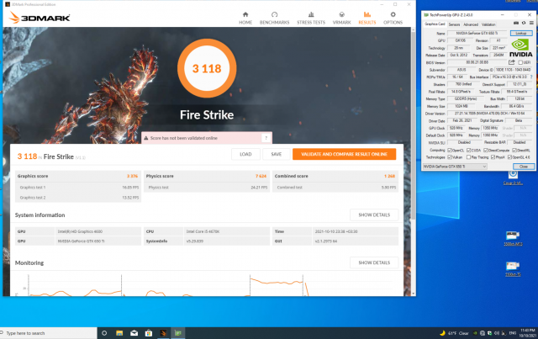Switch to the Validation tab in GPU-Z

tap(488, 24)
